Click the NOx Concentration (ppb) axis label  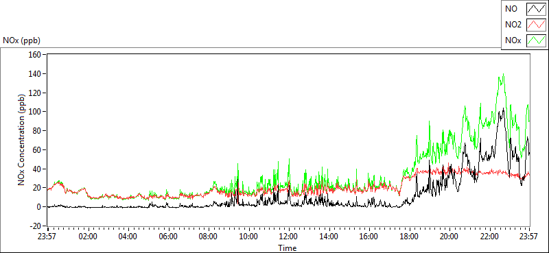coord(22,139)
